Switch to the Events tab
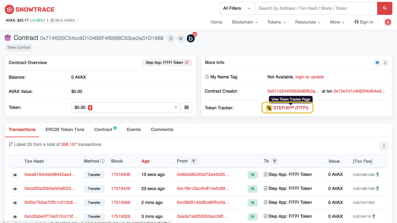The width and height of the screenshot is (397, 223). tap(134, 129)
